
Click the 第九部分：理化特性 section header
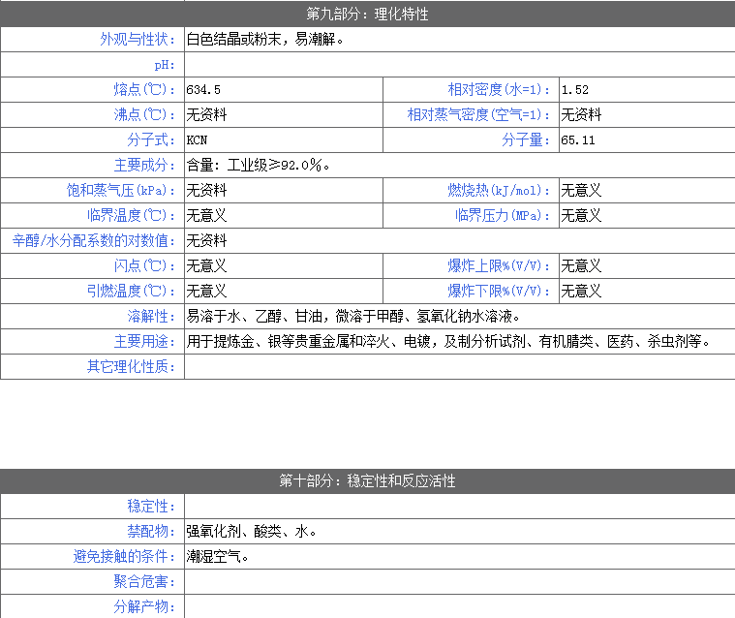coord(367,15)
